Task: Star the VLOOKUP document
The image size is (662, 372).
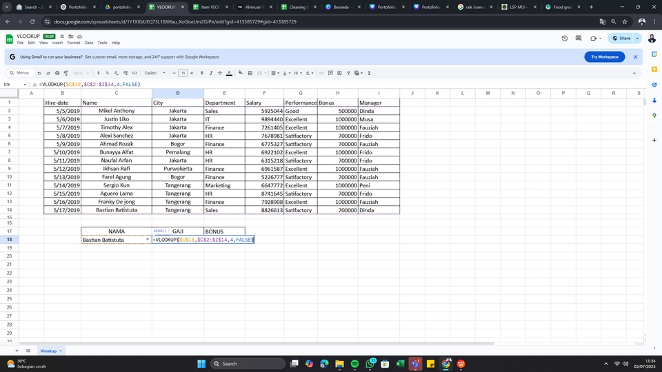Action: point(61,36)
